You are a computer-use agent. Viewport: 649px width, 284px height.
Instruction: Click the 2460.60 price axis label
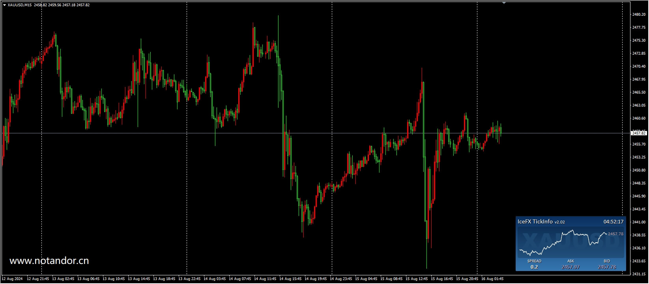[639, 118]
